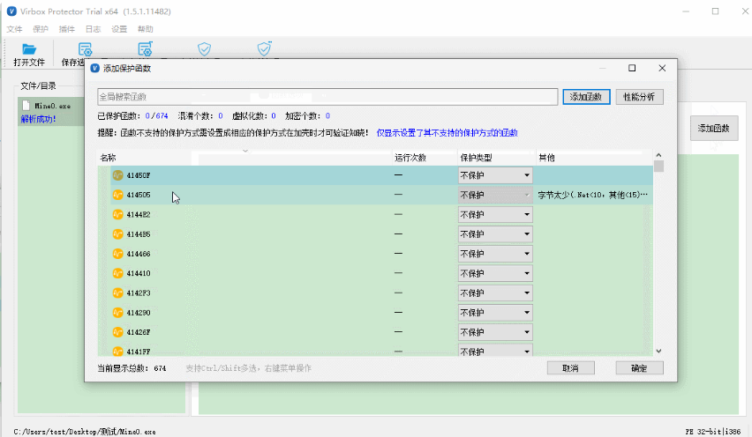Image resolution: width=752 pixels, height=437 pixels.
Task: Click function icon for row 414505
Action: (118, 195)
